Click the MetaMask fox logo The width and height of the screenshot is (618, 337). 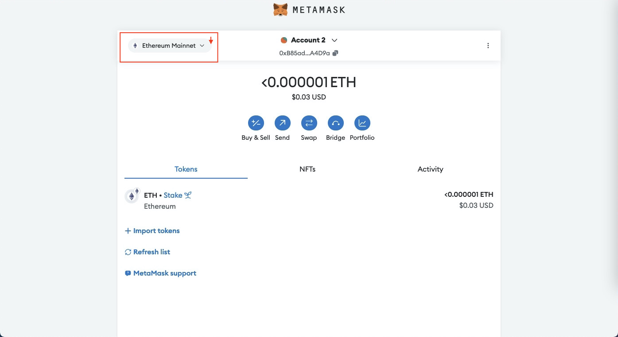coord(280,9)
